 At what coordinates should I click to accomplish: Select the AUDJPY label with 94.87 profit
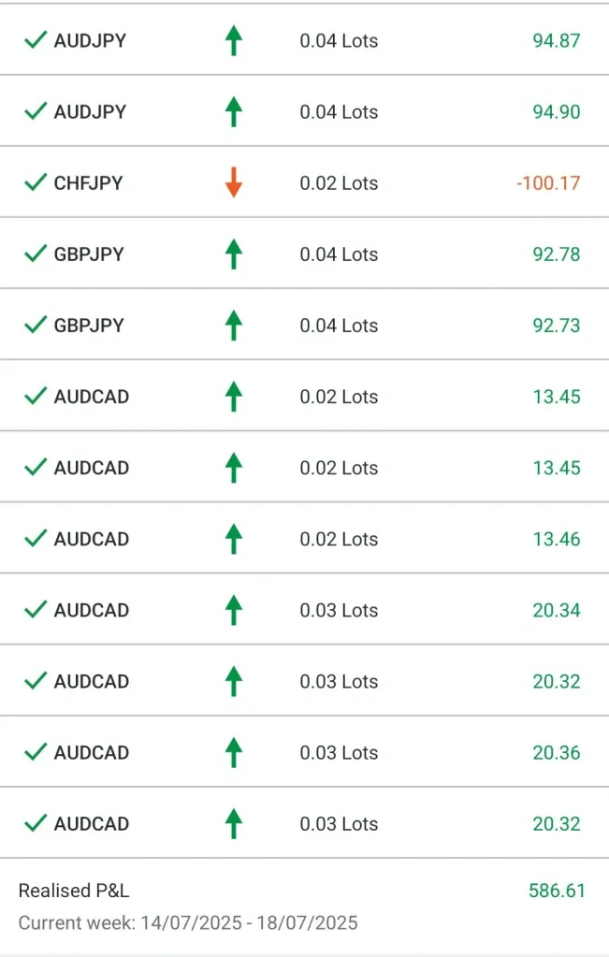[90, 41]
